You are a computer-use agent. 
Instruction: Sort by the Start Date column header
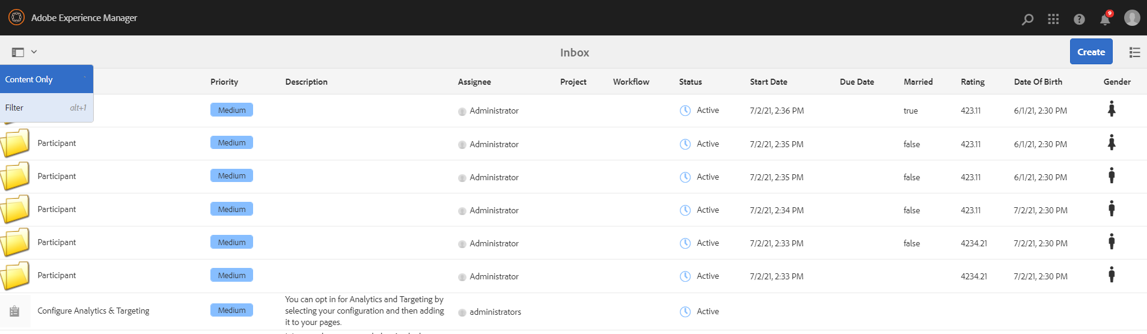[x=768, y=82]
